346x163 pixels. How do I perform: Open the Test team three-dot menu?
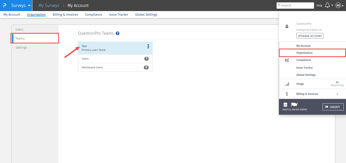[x=148, y=46]
